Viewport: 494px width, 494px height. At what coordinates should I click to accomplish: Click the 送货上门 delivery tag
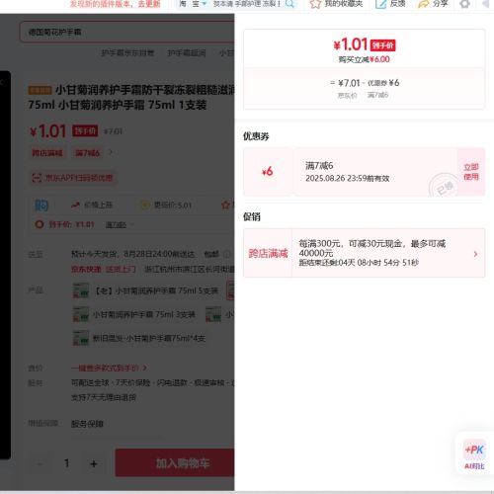pos(121,269)
